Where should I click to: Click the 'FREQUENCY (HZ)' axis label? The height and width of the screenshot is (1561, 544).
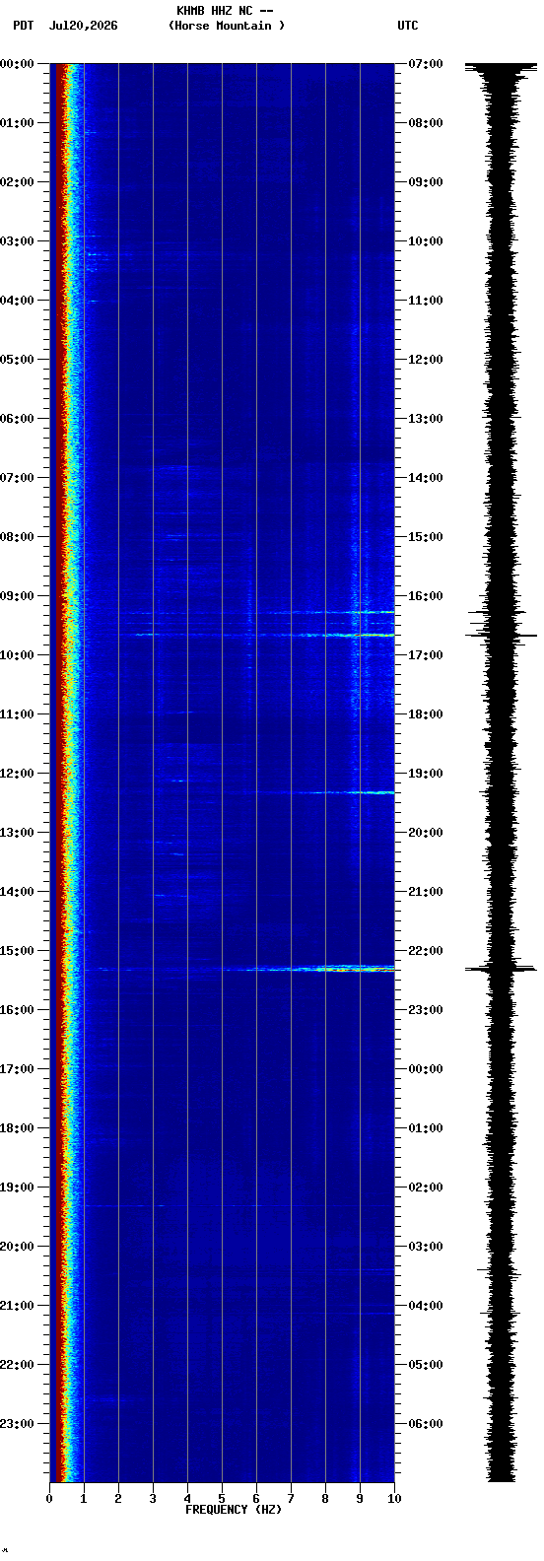234,1510
